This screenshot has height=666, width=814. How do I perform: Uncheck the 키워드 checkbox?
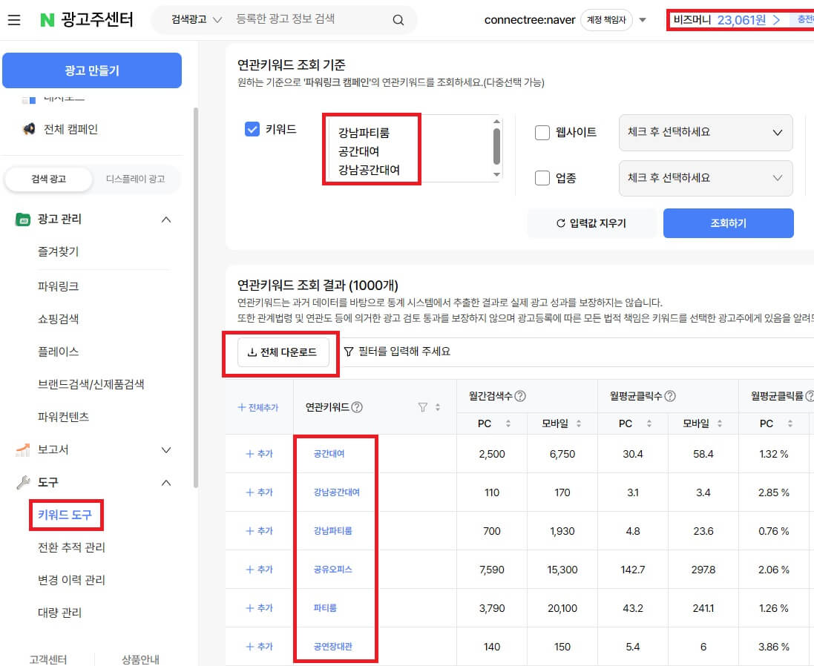click(252, 129)
